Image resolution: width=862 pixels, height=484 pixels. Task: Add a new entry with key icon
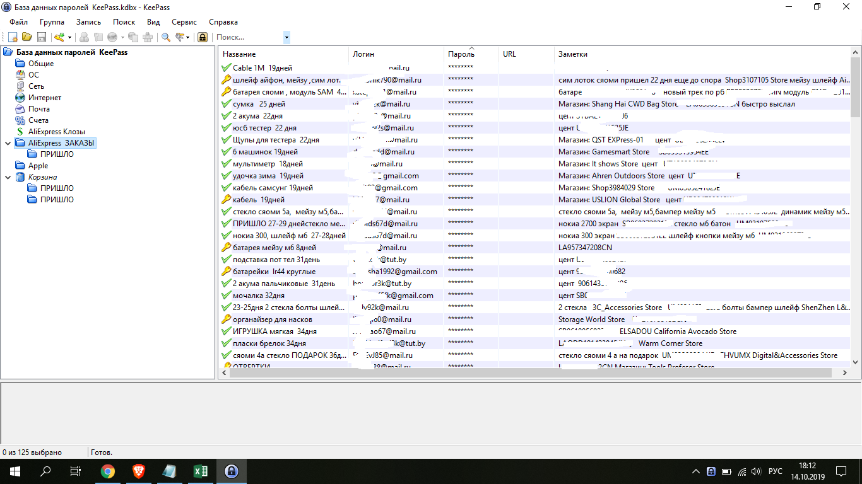(x=59, y=37)
